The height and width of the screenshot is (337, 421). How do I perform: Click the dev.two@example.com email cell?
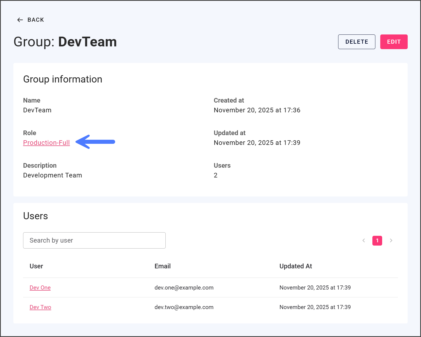pos(184,307)
